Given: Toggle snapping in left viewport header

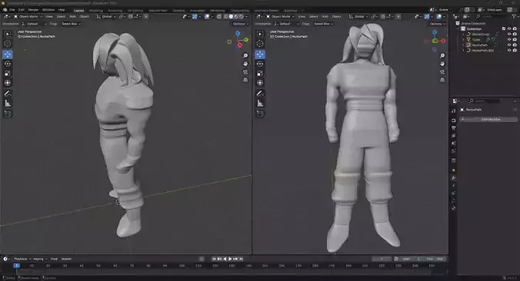Looking at the screenshot, I should pos(131,17).
